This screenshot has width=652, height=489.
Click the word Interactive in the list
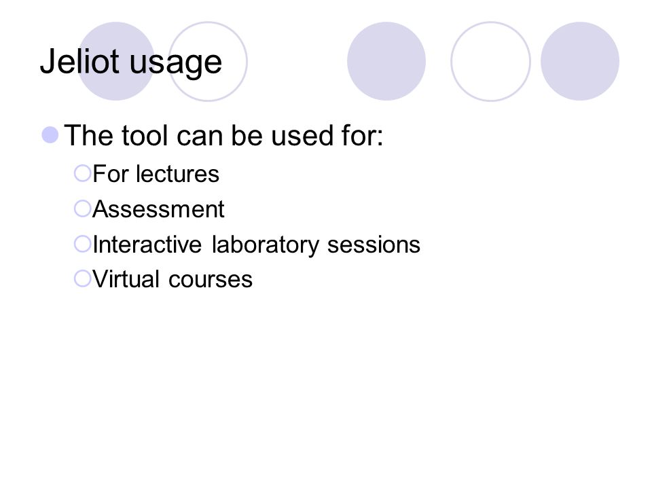tap(147, 244)
